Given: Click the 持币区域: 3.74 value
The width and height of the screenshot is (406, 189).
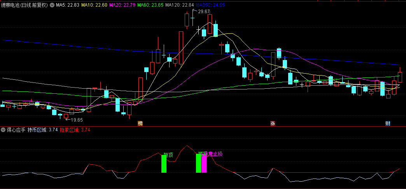Looking at the screenshot, I should (42, 130).
